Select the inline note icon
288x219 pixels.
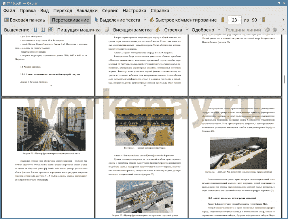click(x=107, y=30)
